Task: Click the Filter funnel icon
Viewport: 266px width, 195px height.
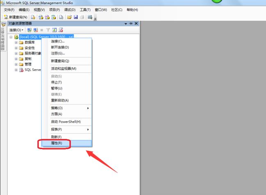Action: click(x=48, y=30)
